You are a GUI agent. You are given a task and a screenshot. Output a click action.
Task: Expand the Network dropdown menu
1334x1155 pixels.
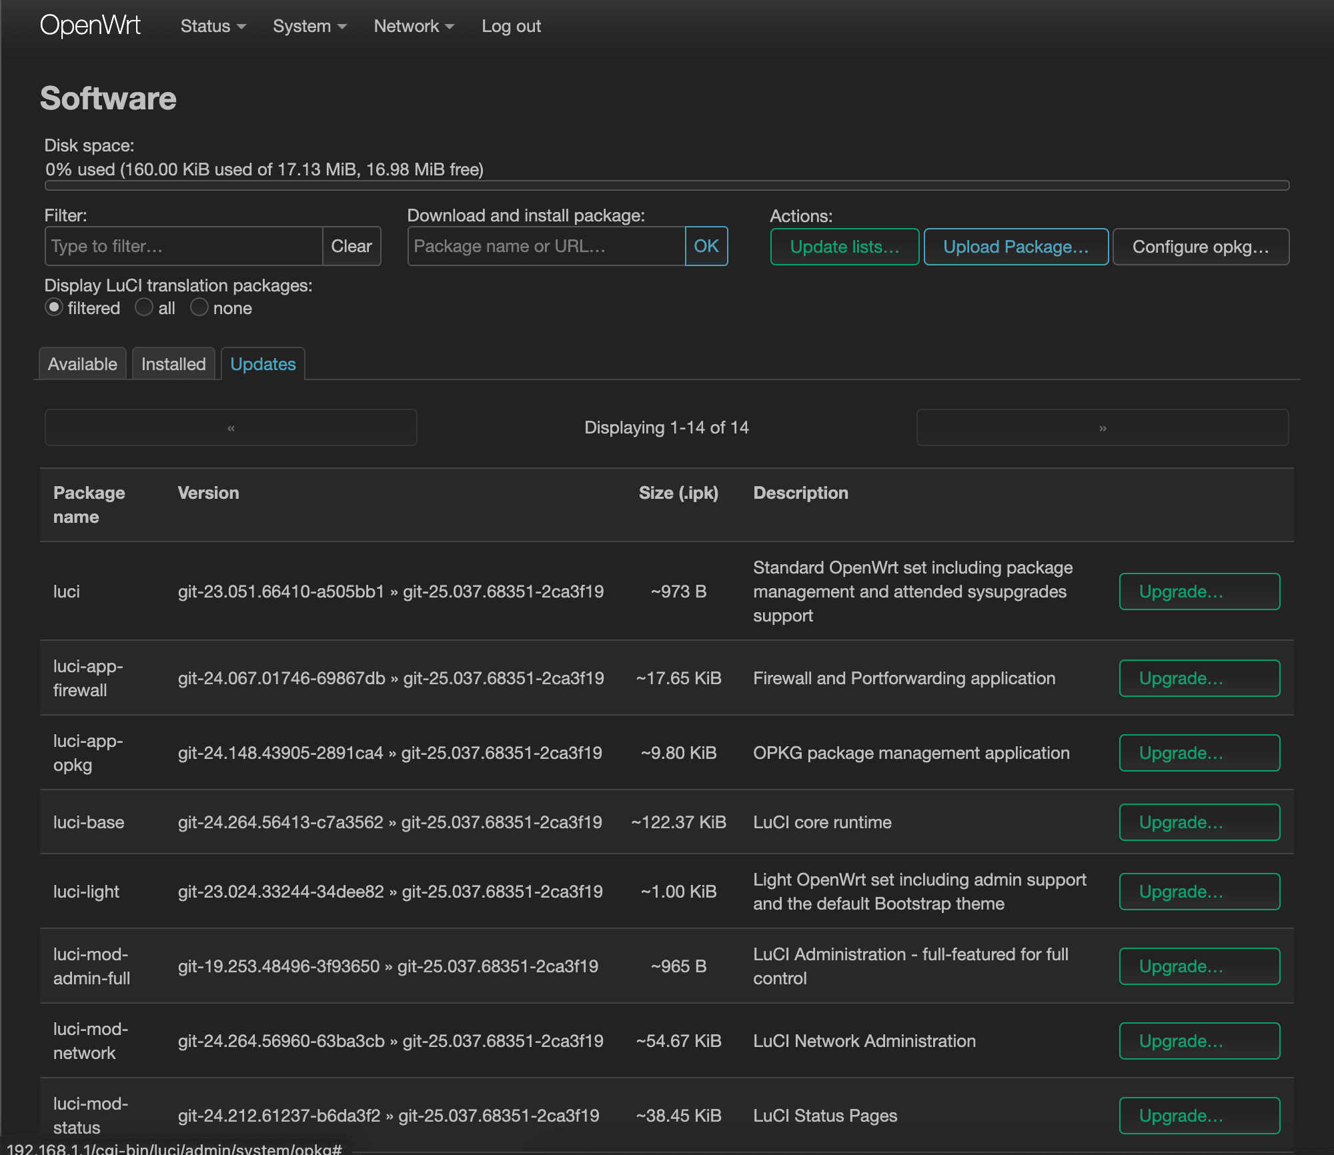coord(414,26)
